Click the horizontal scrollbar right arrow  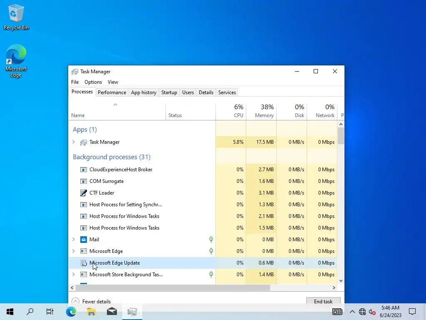click(x=334, y=287)
